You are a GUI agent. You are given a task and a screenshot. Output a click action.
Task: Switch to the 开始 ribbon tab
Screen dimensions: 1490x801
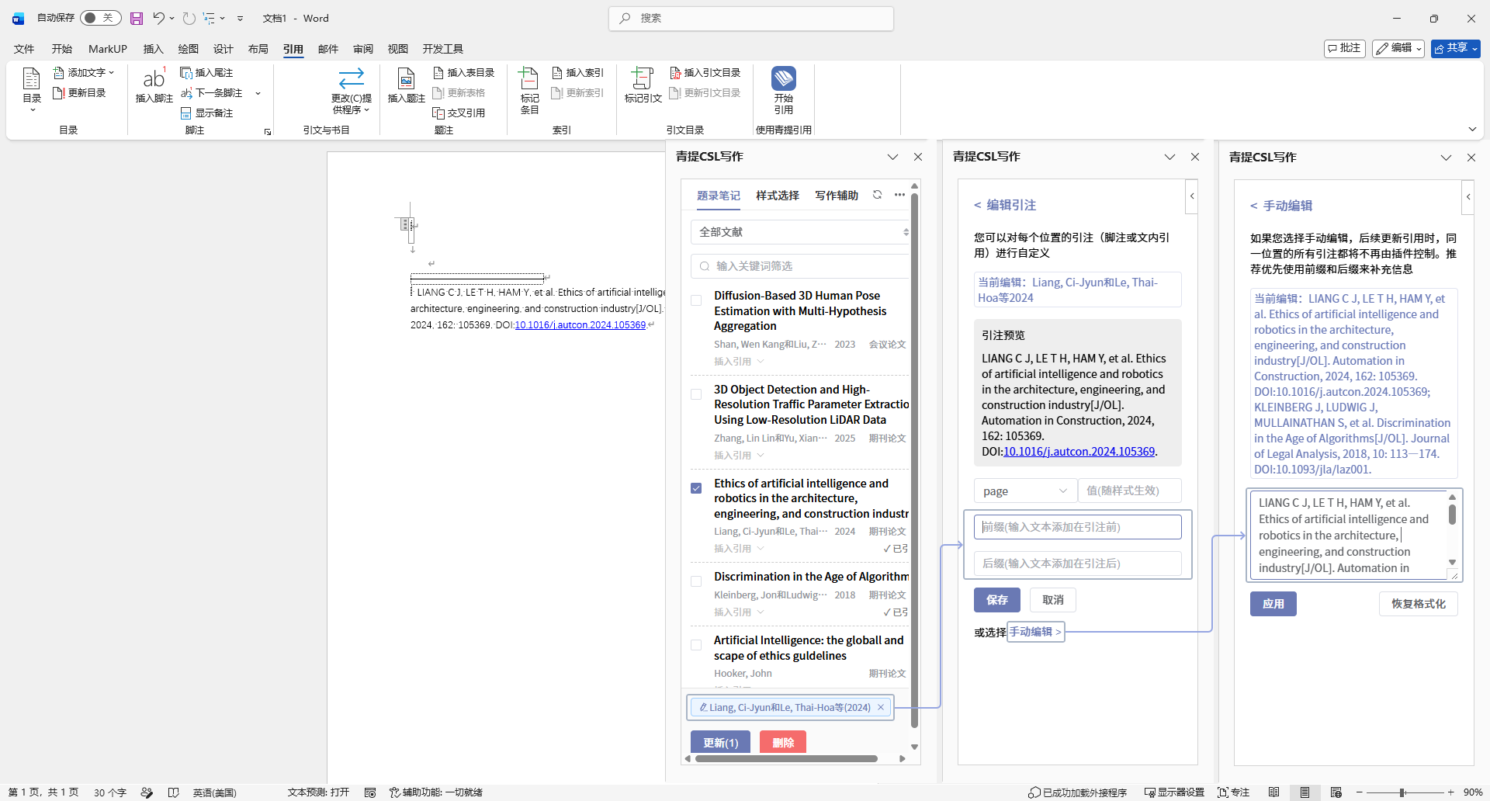pyautogui.click(x=62, y=49)
